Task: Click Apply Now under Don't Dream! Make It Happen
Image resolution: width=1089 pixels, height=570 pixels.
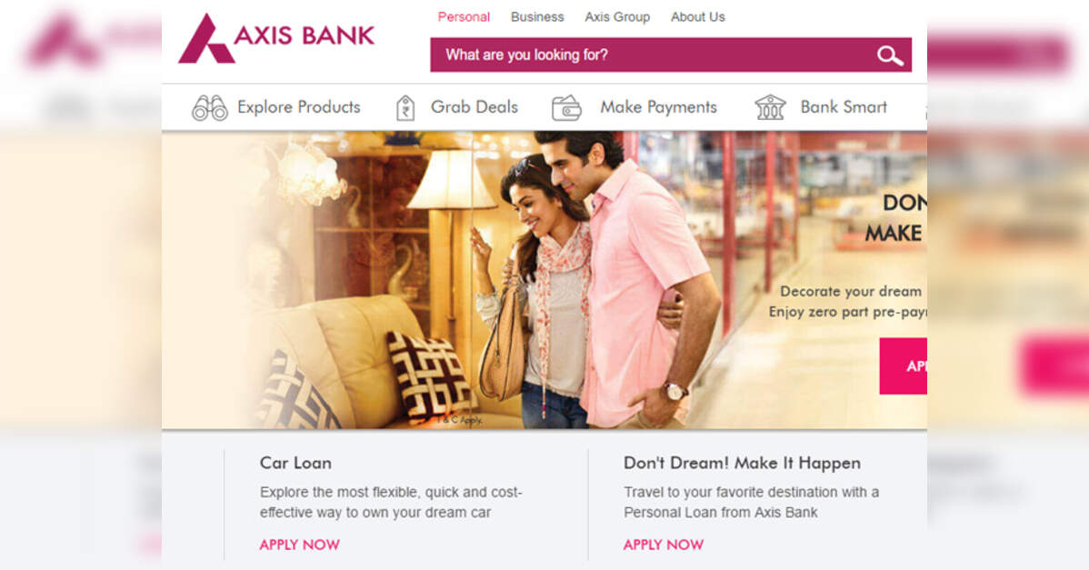Action: tap(664, 545)
